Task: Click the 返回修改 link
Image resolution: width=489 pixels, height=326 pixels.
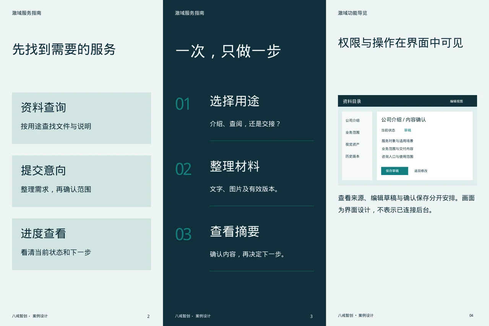Action: 421,171
